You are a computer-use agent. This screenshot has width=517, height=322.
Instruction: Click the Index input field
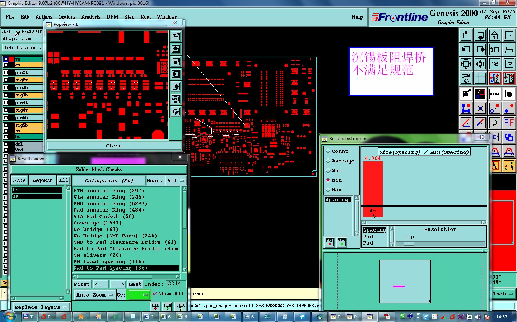point(176,284)
